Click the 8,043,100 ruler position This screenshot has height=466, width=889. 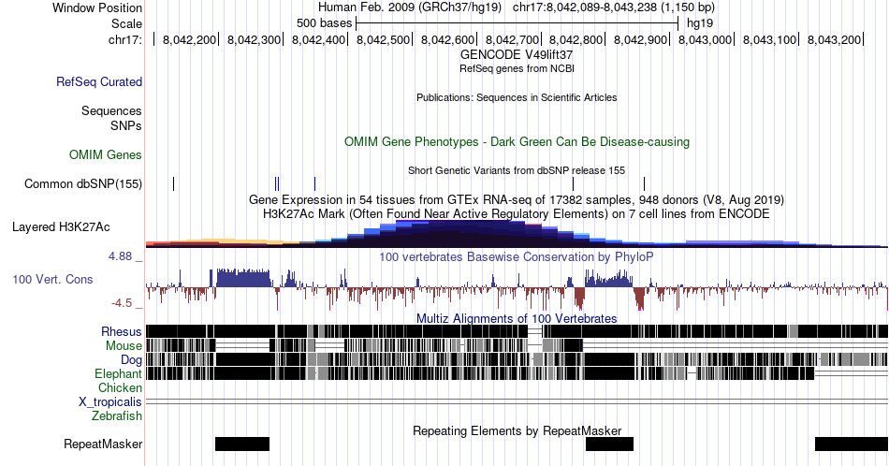(770, 39)
